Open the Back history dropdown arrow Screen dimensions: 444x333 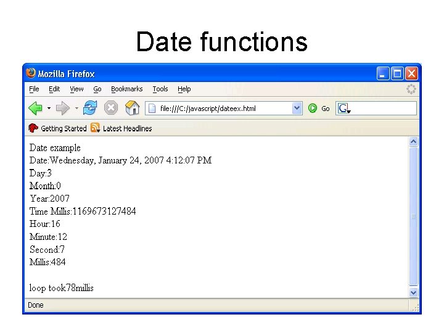[49, 108]
